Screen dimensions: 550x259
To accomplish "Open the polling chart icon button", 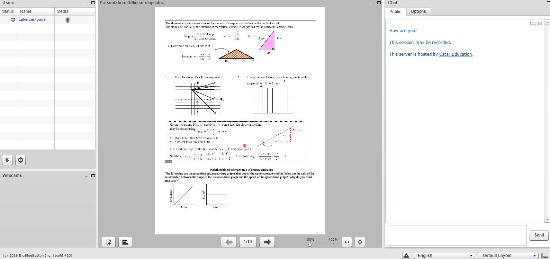I will tap(125, 242).
